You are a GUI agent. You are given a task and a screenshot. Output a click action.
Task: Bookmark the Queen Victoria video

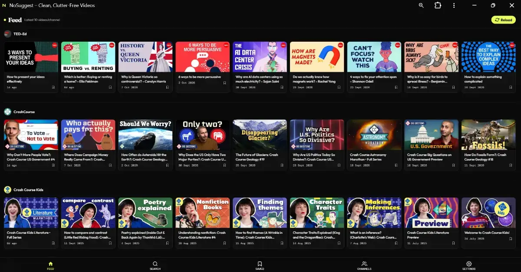coord(168,87)
